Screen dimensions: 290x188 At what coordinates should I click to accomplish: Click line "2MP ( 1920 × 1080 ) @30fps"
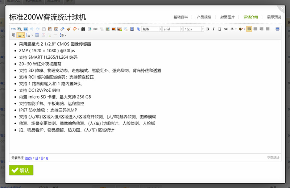(x=47, y=51)
